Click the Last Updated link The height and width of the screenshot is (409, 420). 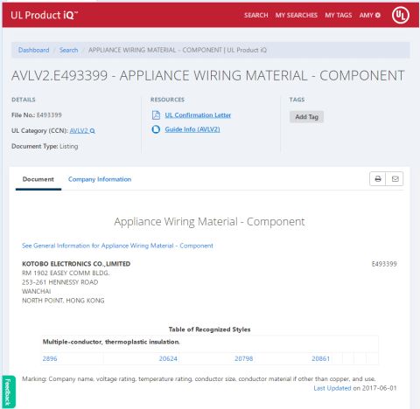332,388
